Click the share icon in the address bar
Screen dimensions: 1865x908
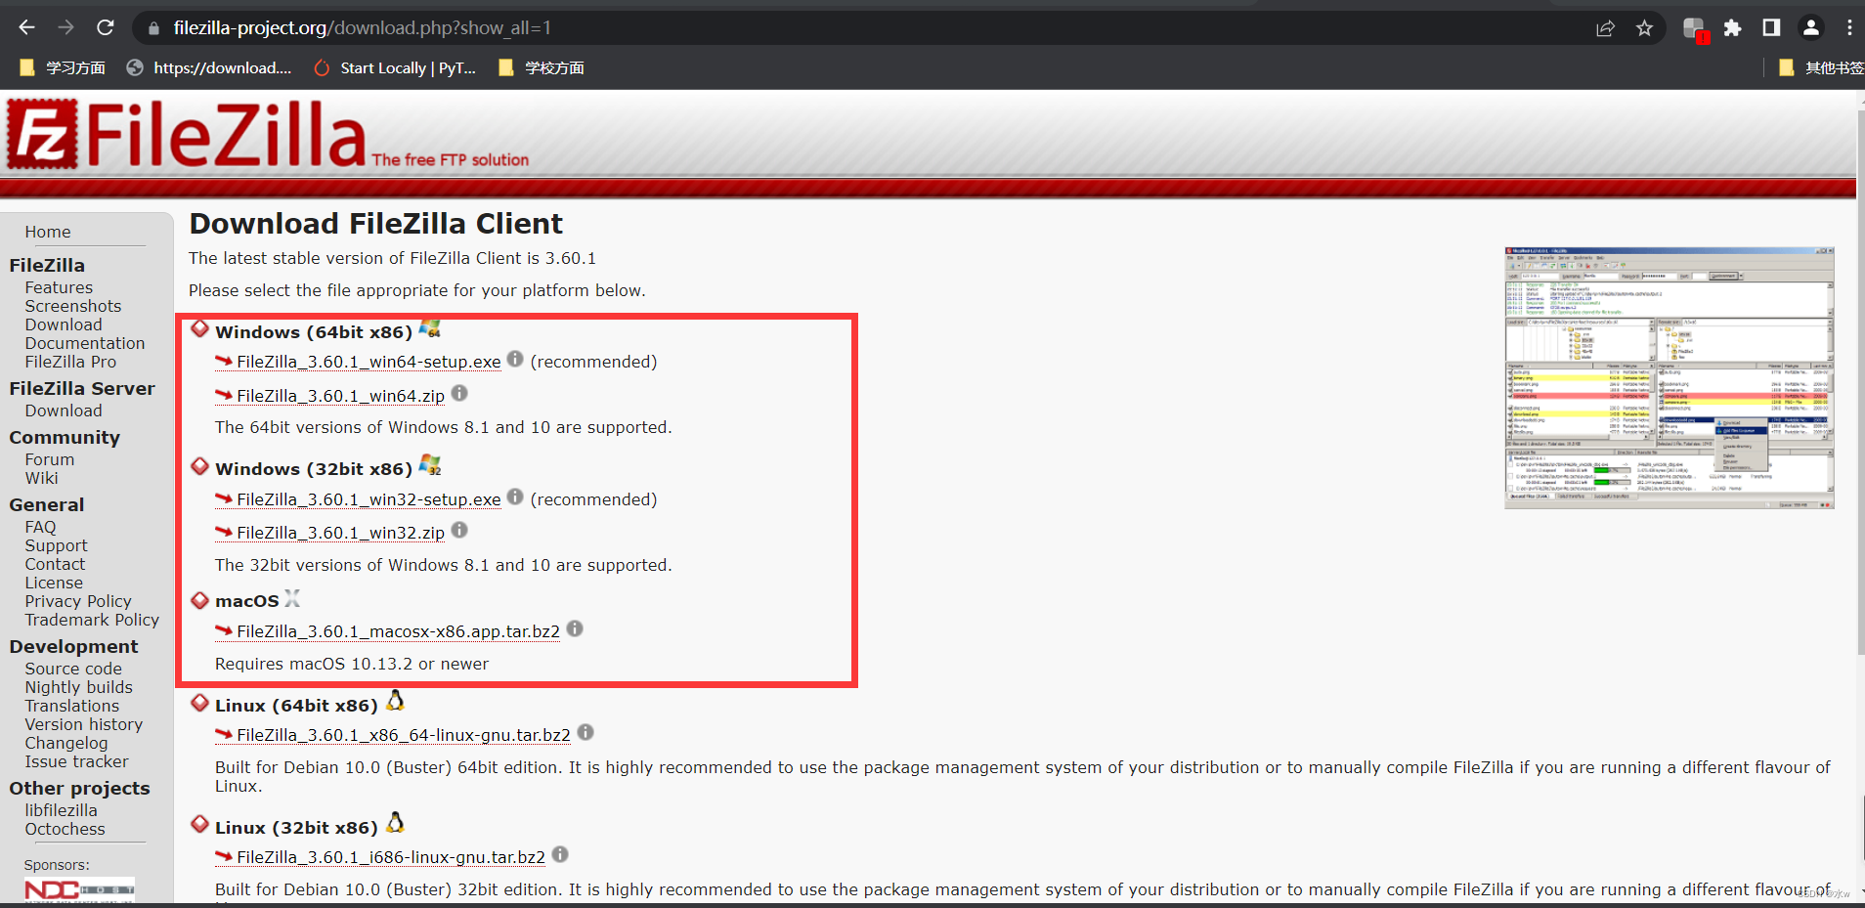[x=1605, y=27]
